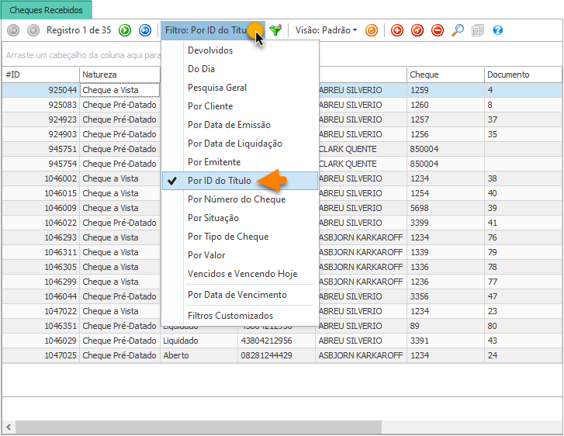Click ID cell 1046351

[41, 326]
